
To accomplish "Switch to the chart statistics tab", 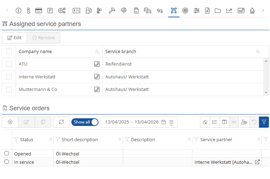I will (x=229, y=10).
